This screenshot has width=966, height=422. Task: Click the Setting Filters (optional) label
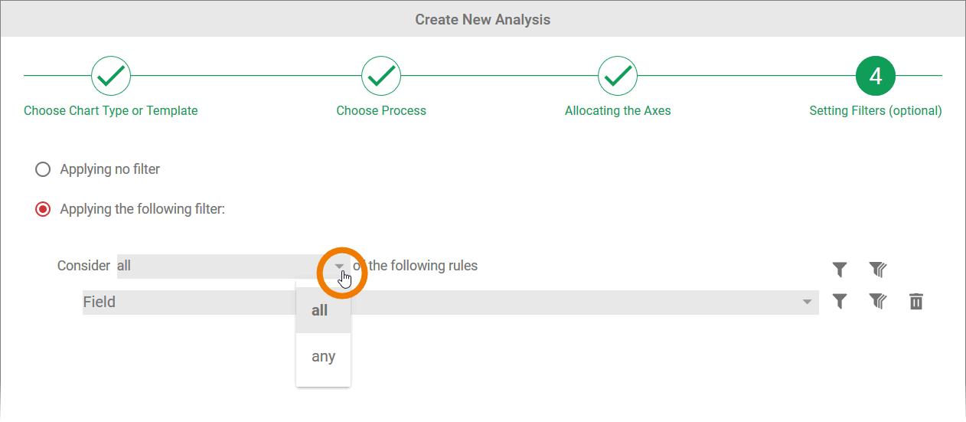(876, 111)
